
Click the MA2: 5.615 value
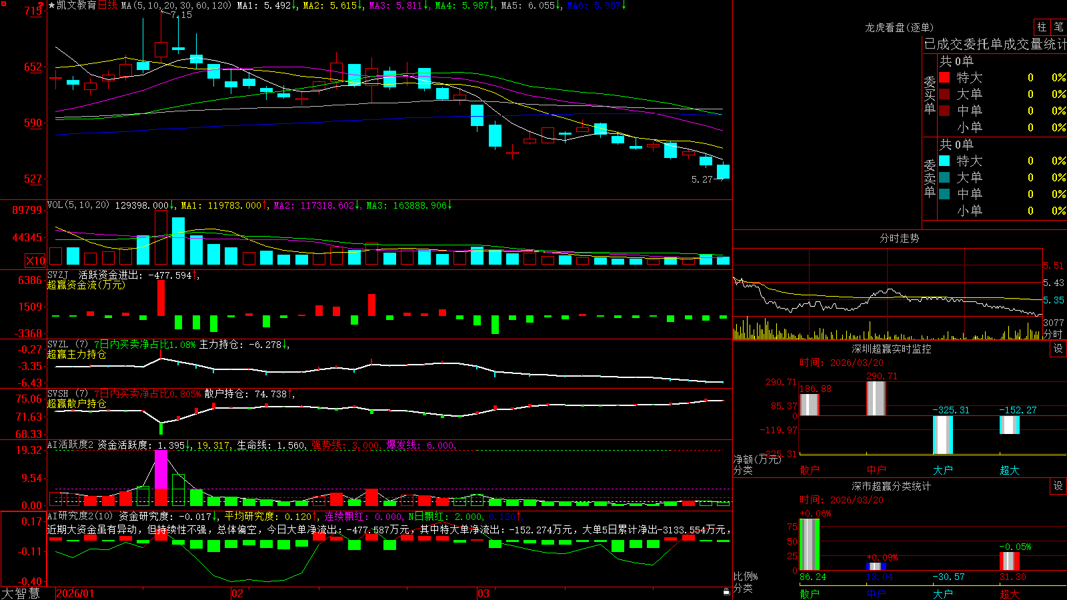click(x=332, y=5)
